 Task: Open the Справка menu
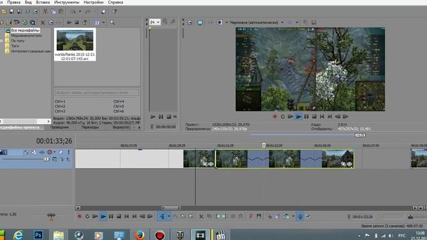[x=115, y=2]
